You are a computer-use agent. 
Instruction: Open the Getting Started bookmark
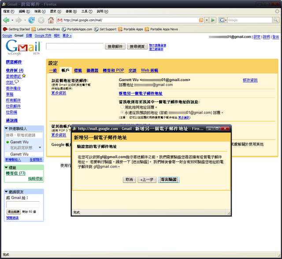pos(16,29)
